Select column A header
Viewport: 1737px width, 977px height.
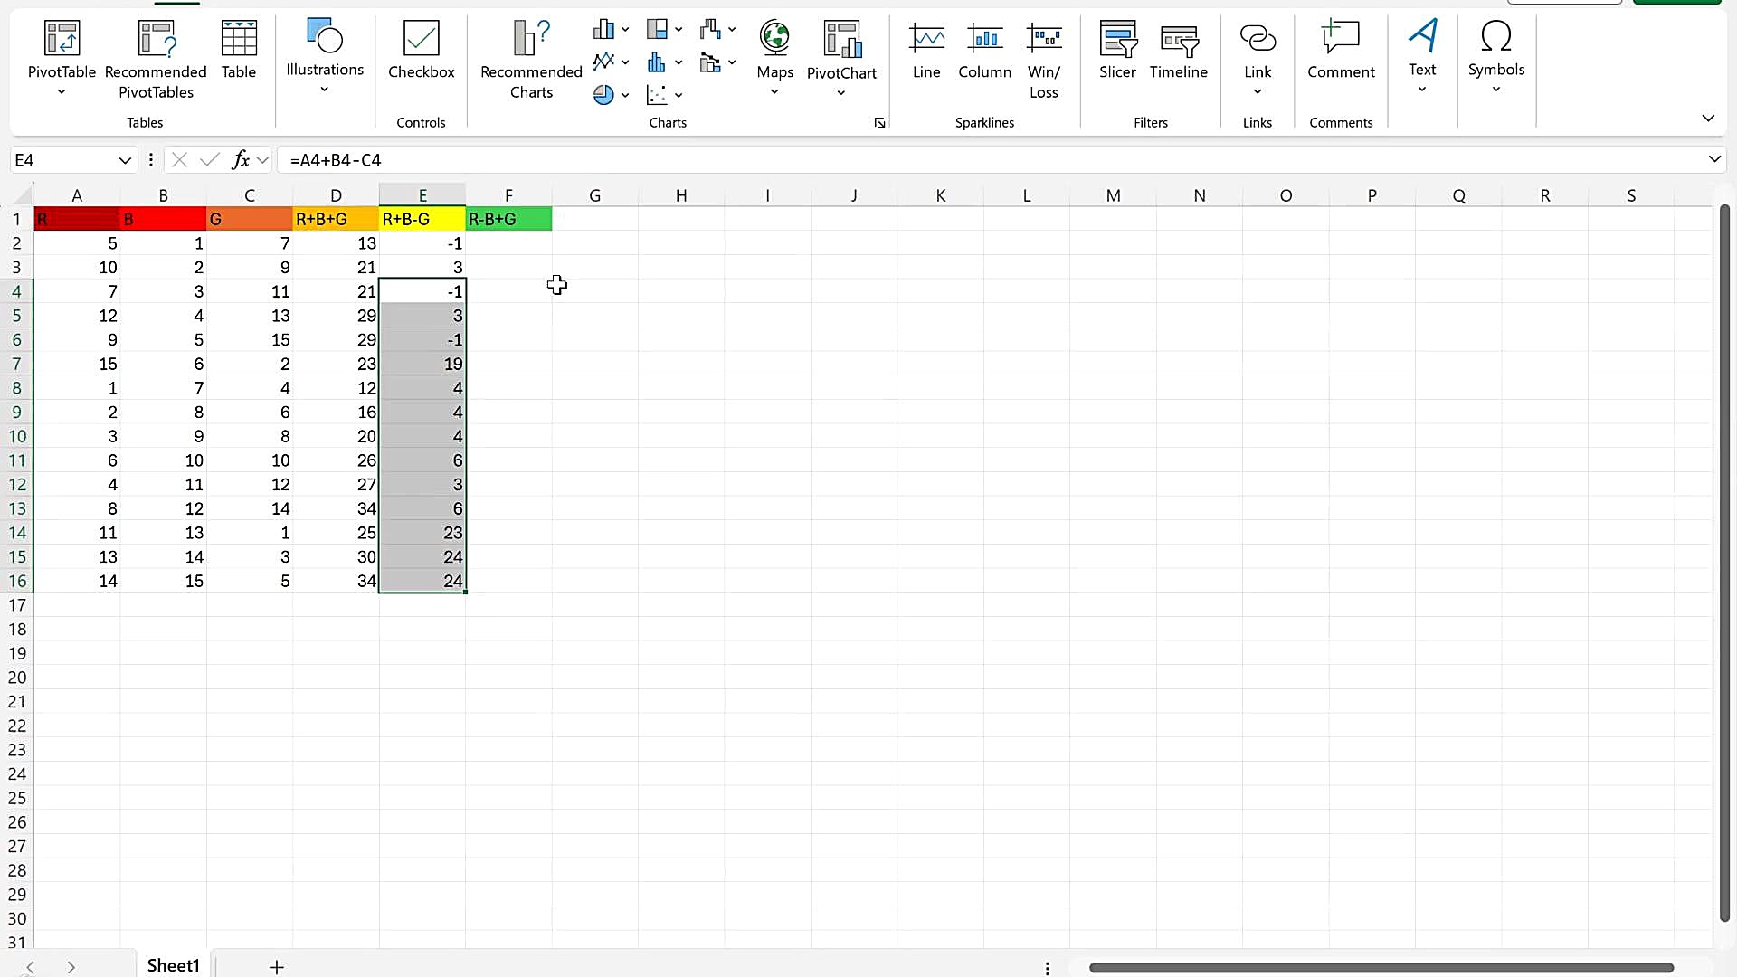pos(77,195)
